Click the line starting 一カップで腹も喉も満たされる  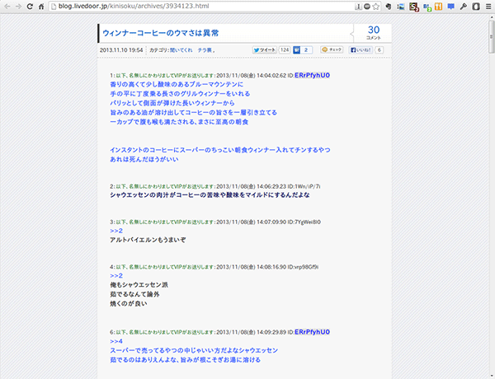pyautogui.click(x=179, y=122)
